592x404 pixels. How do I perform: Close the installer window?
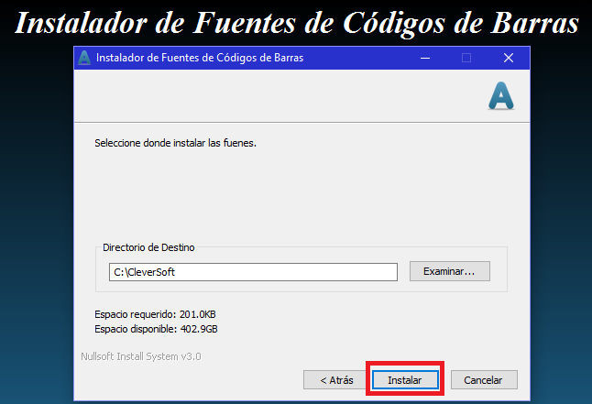(509, 58)
